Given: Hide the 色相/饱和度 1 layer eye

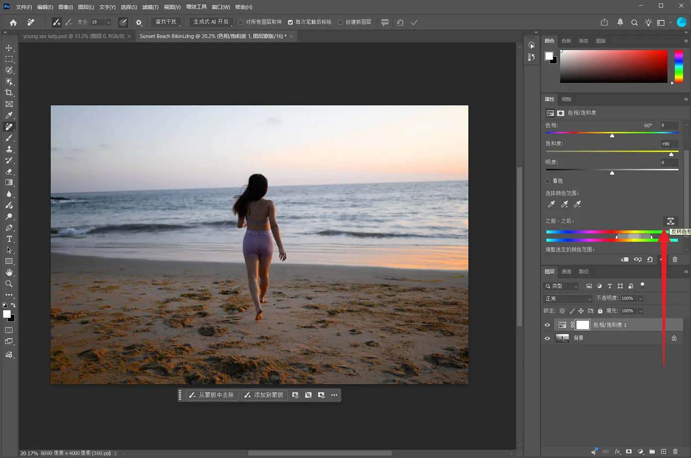Looking at the screenshot, I should pyautogui.click(x=547, y=325).
